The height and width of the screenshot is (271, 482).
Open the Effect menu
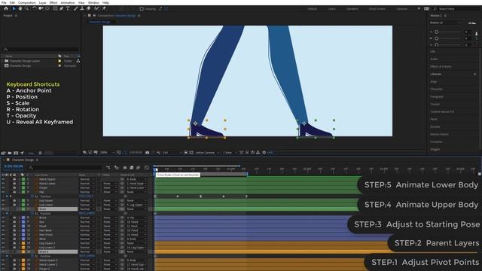(x=53, y=2)
